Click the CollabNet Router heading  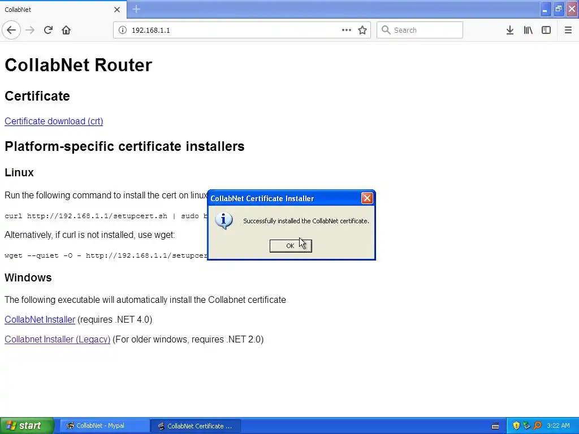(x=78, y=65)
